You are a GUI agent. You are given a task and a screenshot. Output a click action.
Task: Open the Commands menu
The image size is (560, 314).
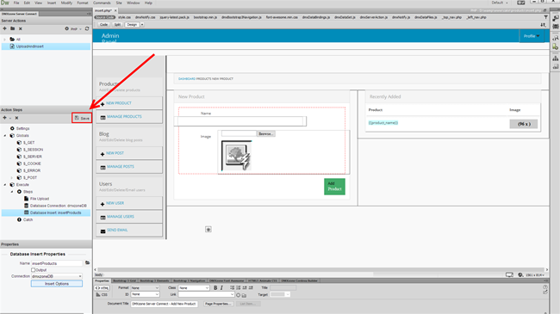102,3
